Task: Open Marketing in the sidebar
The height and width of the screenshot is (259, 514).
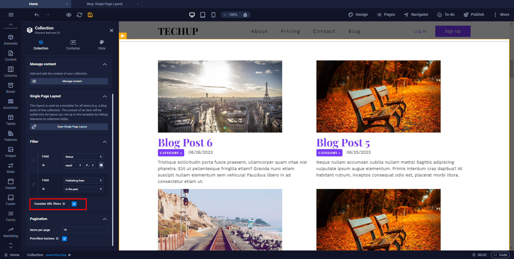Action: (11, 232)
